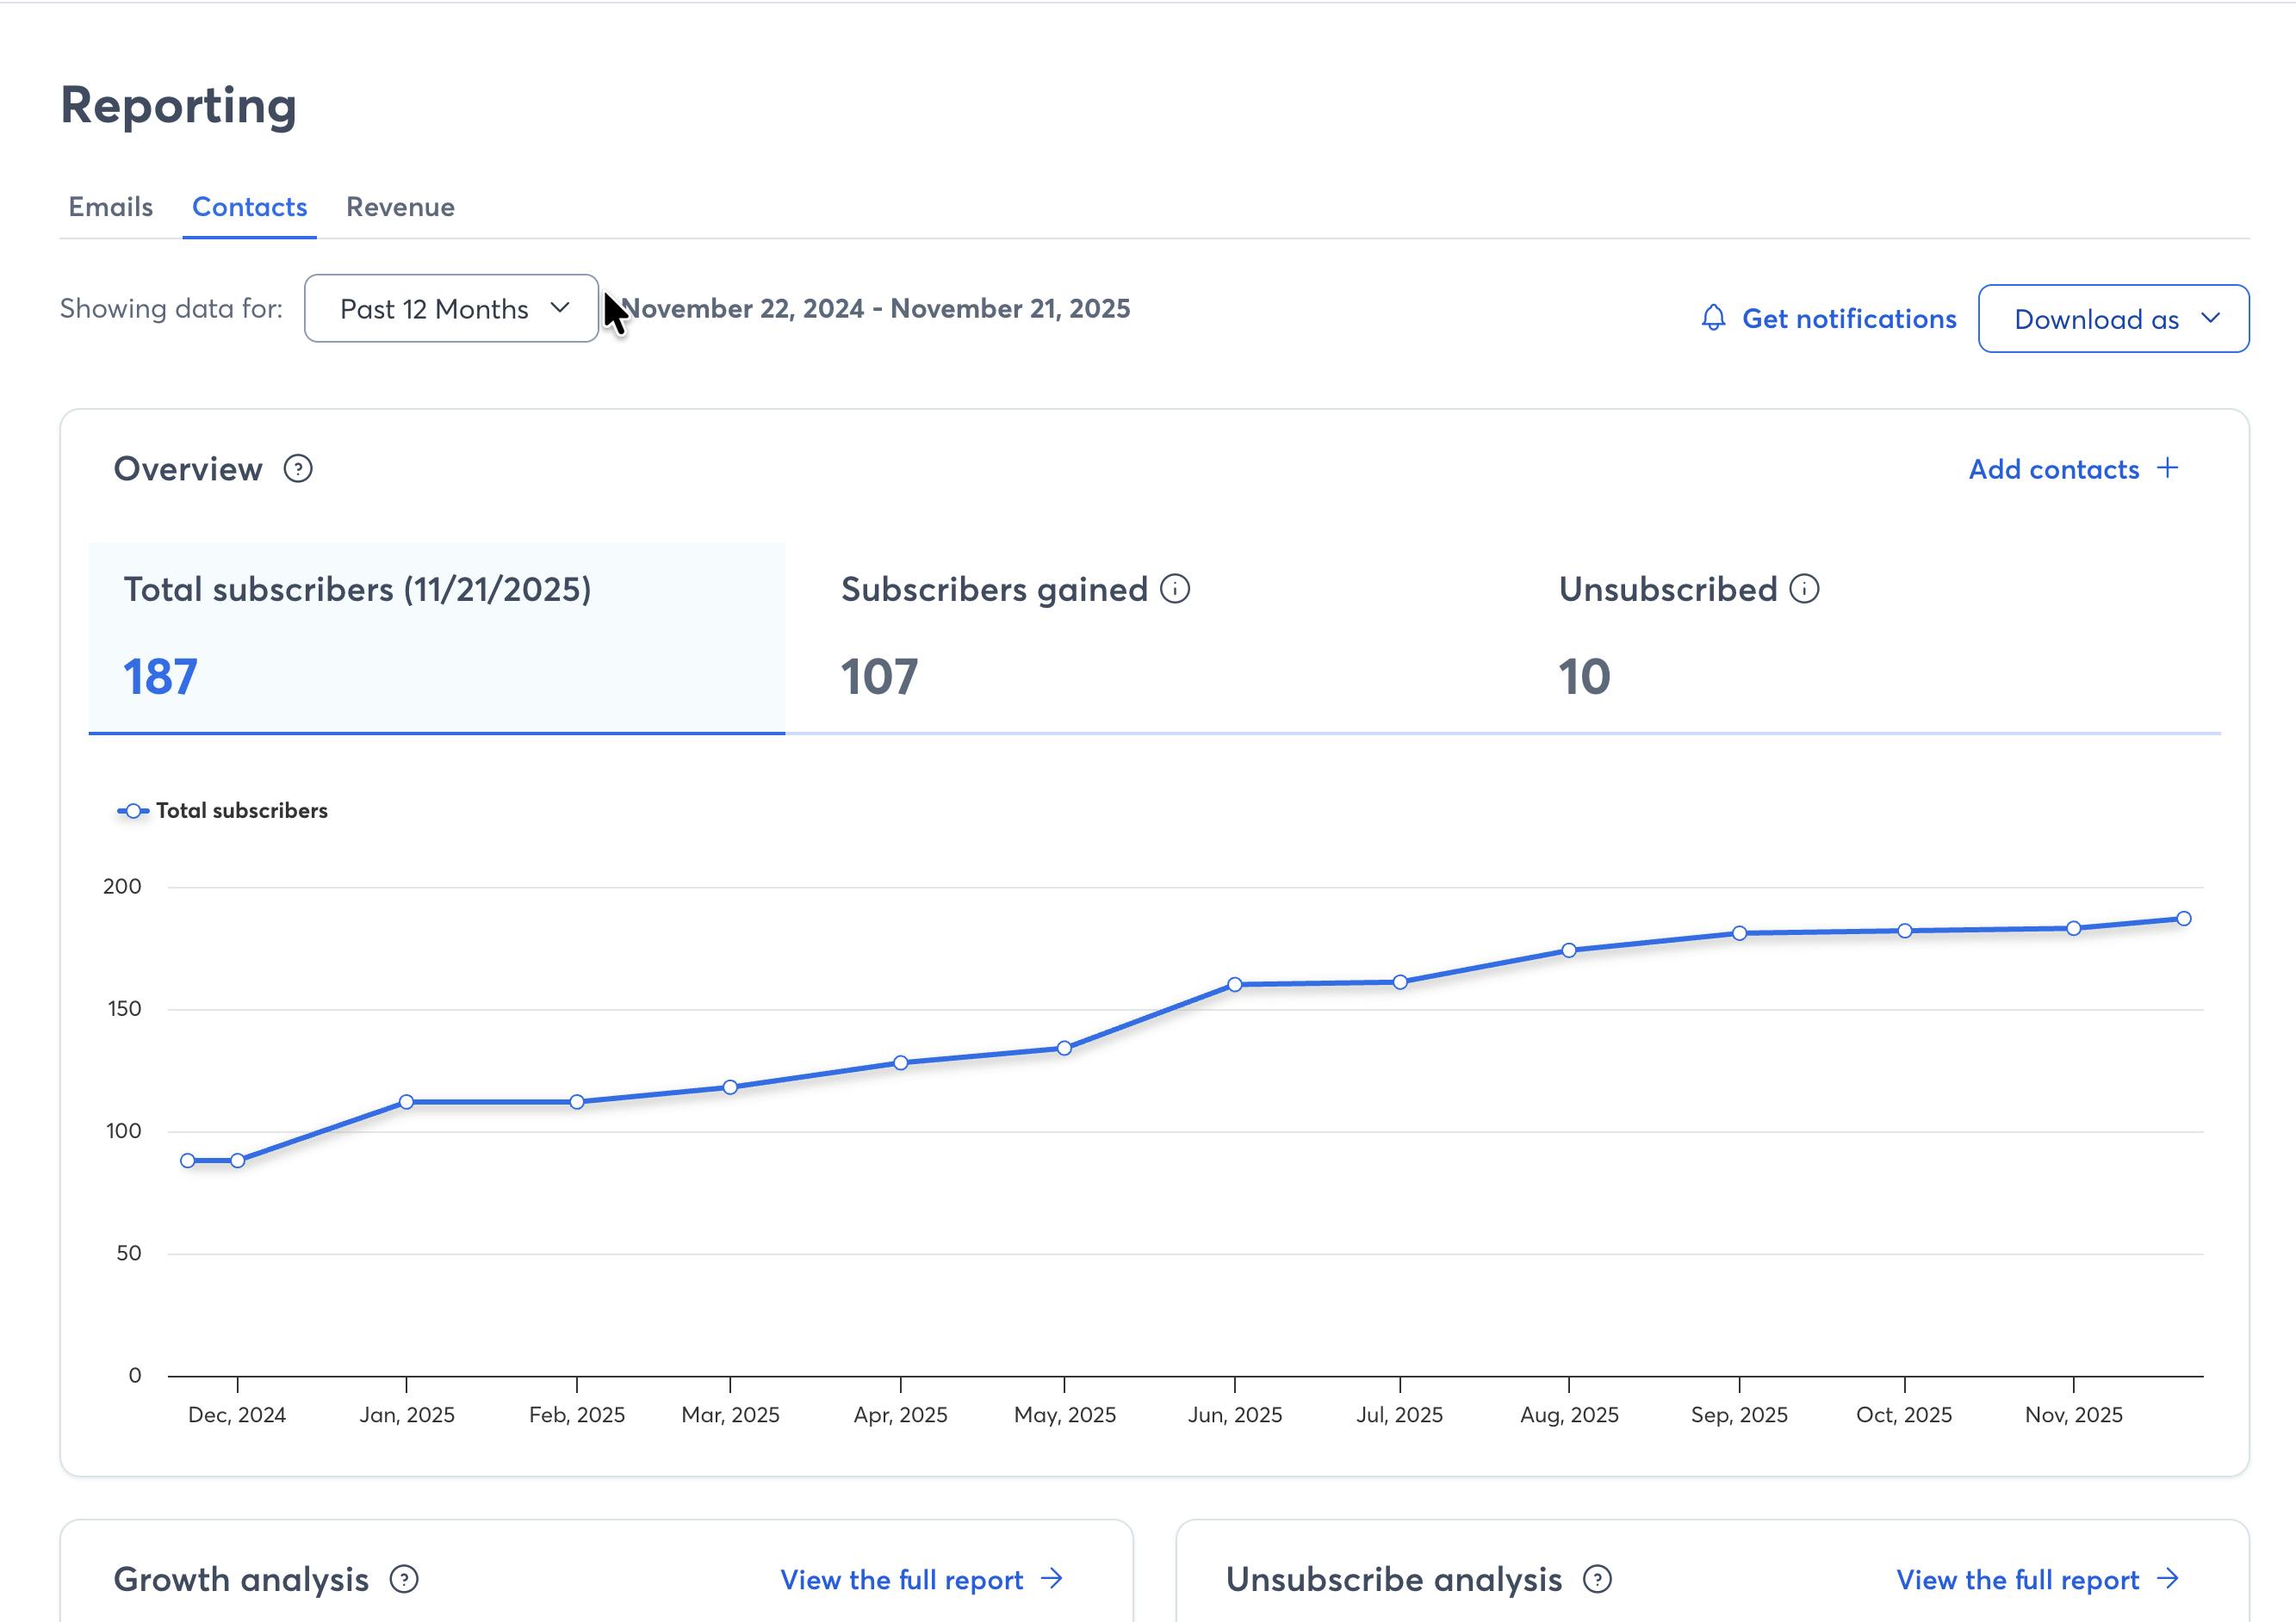Click the plus icon beside Add contacts
Viewport: 2296px width, 1622px height.
pos(2167,467)
